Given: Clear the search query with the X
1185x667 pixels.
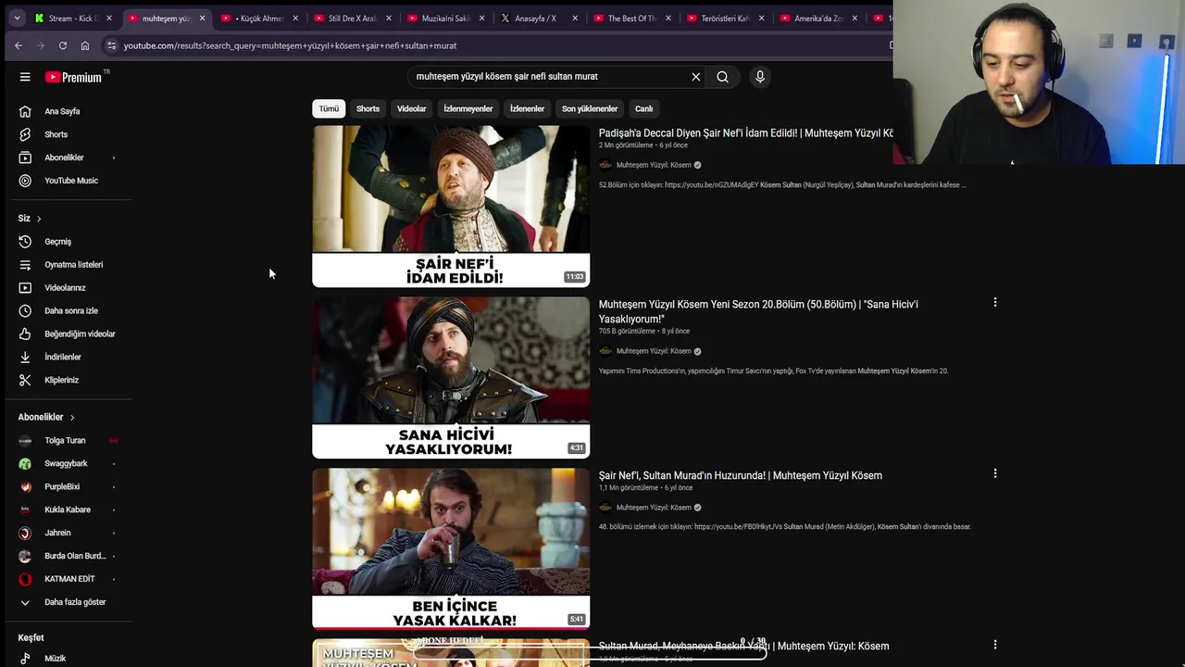Looking at the screenshot, I should coord(696,77).
